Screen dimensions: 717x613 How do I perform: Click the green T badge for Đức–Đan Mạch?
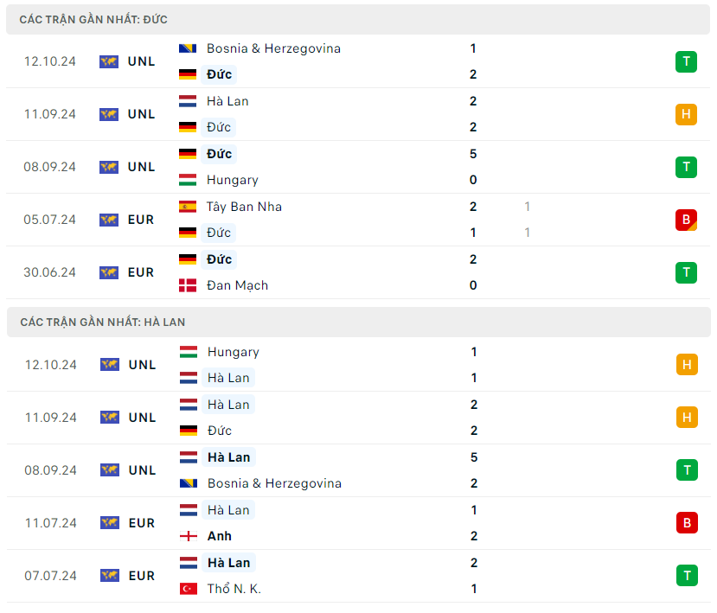687,272
